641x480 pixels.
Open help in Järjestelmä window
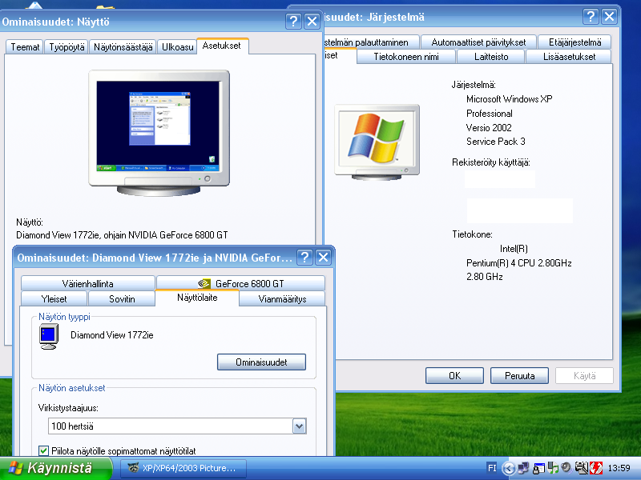[591, 17]
